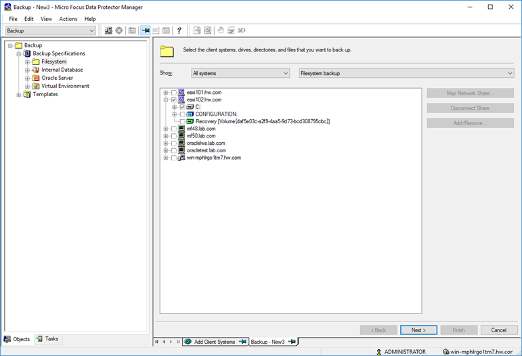Click the Internal Database tree icon

pos(36,70)
